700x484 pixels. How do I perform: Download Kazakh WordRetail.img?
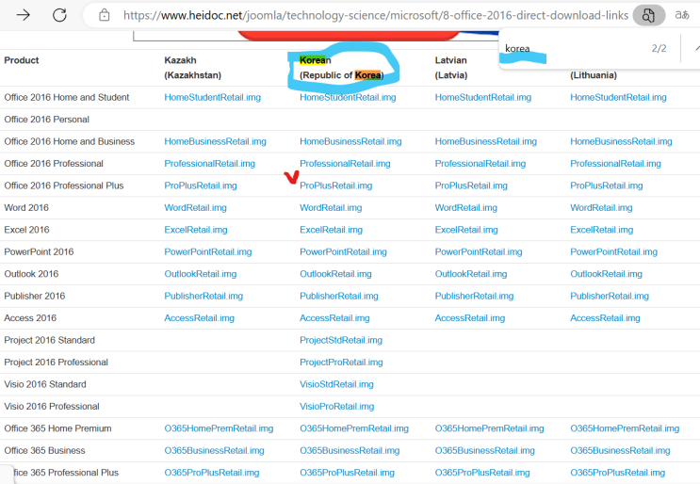(x=196, y=208)
